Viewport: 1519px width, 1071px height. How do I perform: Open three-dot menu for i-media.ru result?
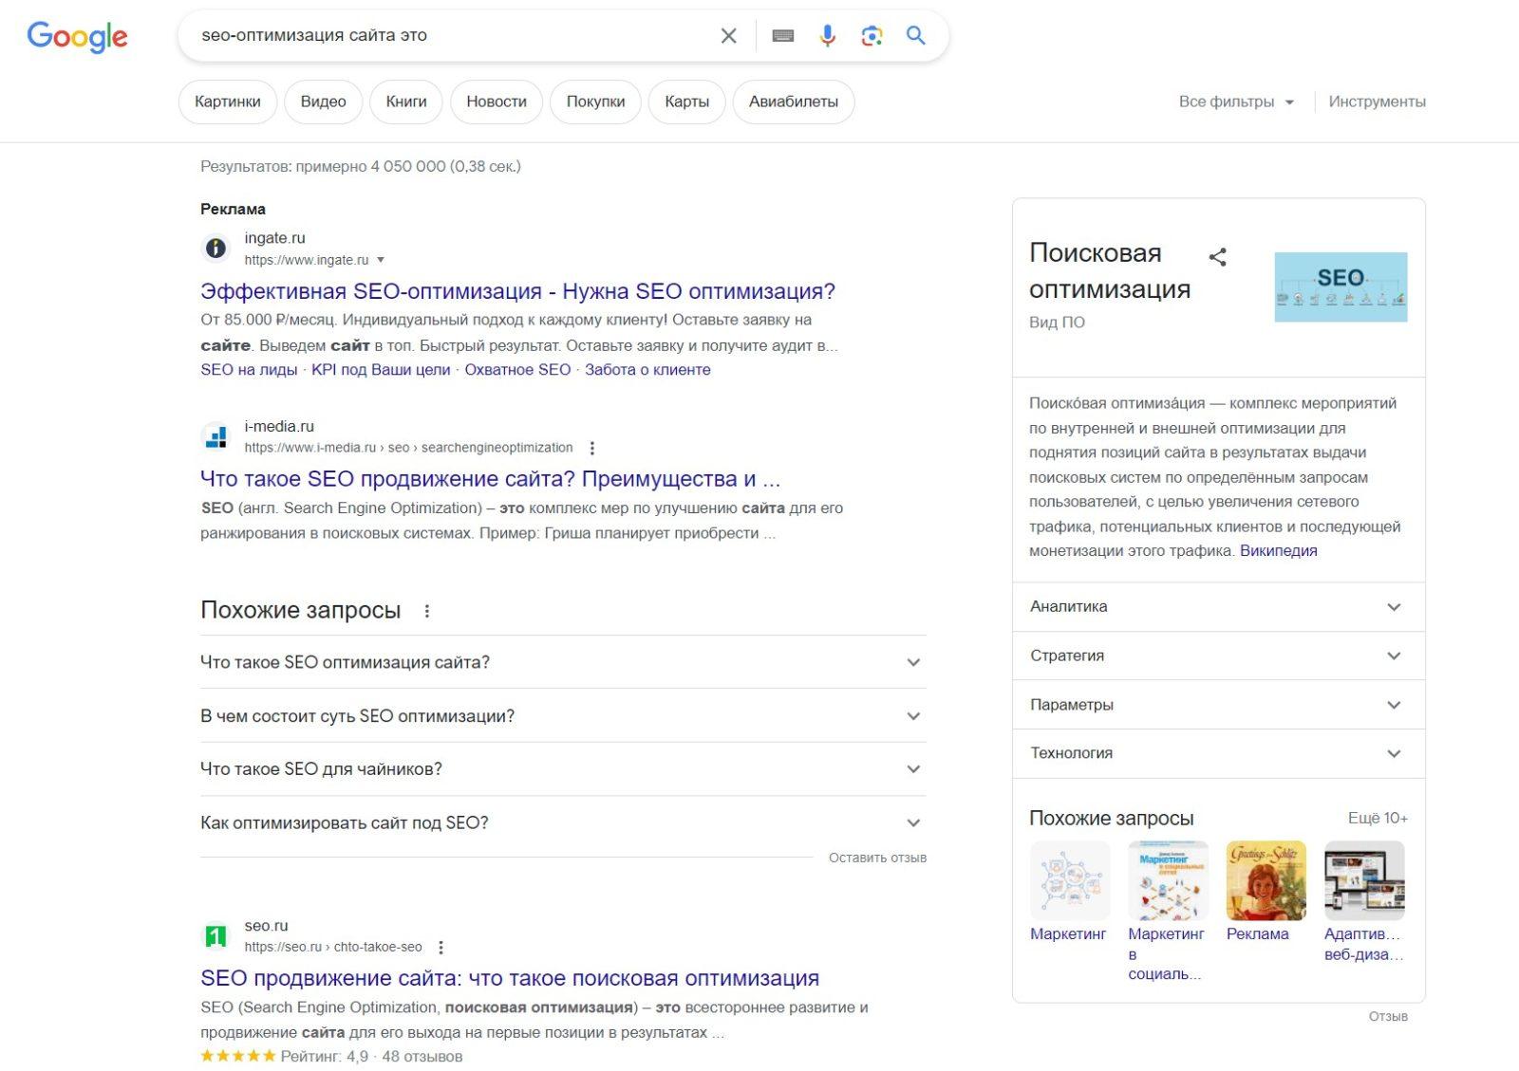592,448
